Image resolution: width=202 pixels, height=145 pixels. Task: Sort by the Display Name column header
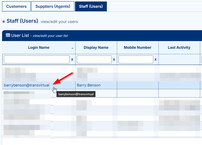click(x=96, y=47)
